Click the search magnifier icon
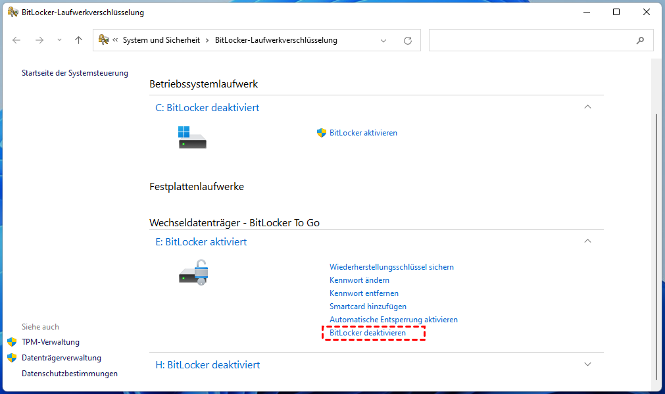665x394 pixels. click(x=640, y=40)
